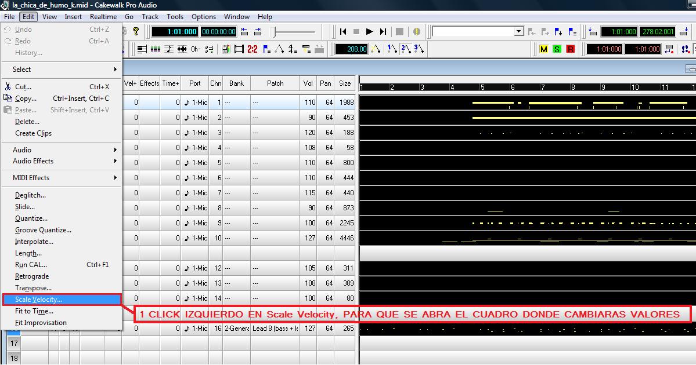The width and height of the screenshot is (696, 365).
Task: Expand the Select submenu
Action: 62,70
